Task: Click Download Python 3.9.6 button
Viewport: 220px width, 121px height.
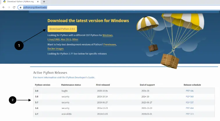Action: pos(62,29)
